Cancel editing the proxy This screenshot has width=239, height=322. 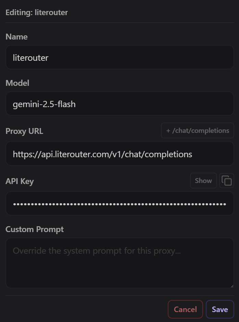click(185, 309)
